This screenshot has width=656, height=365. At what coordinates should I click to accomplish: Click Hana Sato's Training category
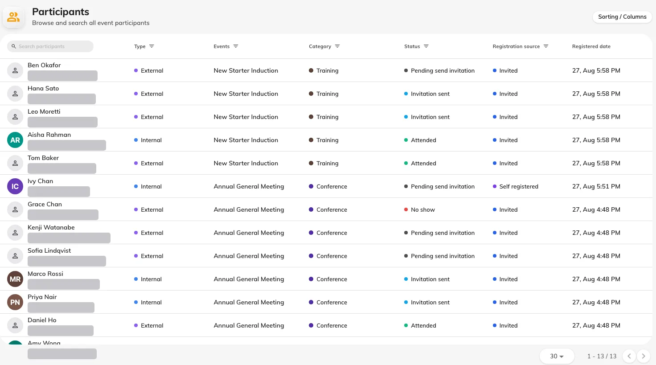[x=324, y=94]
